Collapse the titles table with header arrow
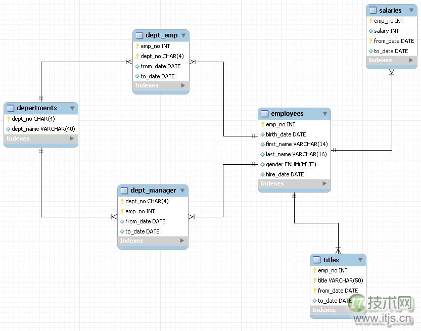Viewport: 421px width, 331px height. click(360, 260)
